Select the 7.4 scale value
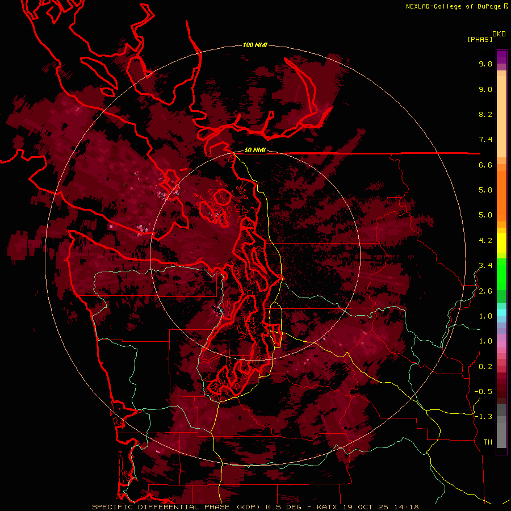The image size is (511, 511). (485, 140)
